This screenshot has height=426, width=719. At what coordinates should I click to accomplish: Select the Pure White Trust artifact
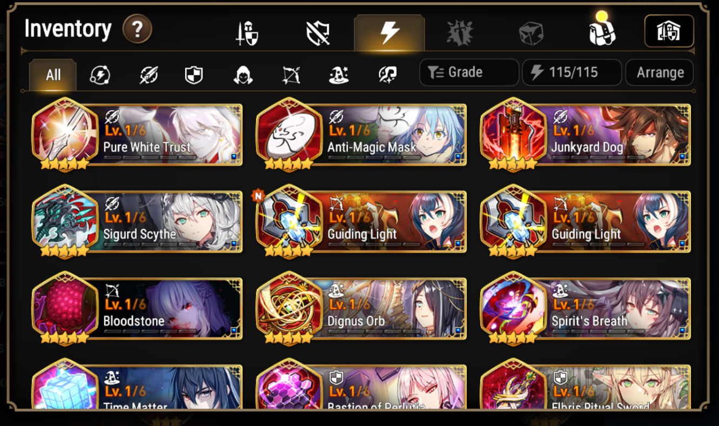click(x=137, y=134)
